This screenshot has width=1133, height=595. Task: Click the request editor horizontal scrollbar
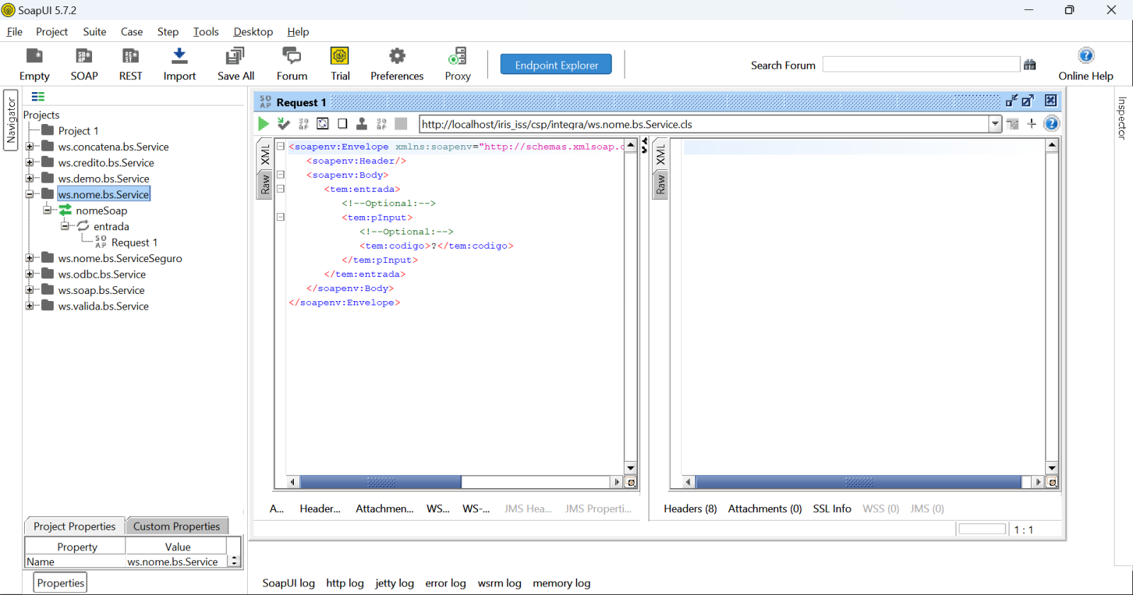coord(381,482)
